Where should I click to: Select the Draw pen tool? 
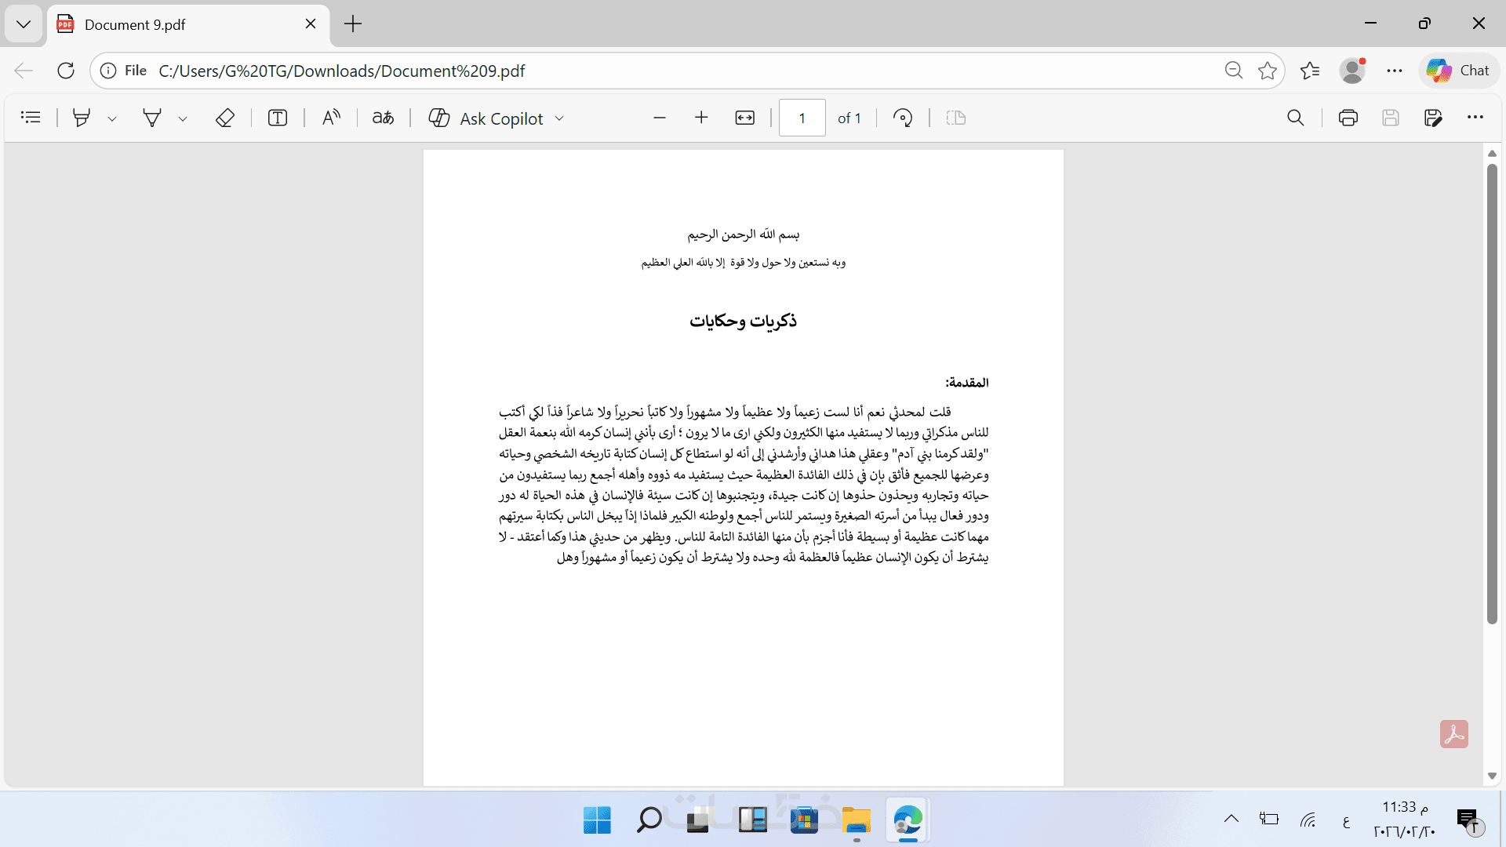click(152, 118)
